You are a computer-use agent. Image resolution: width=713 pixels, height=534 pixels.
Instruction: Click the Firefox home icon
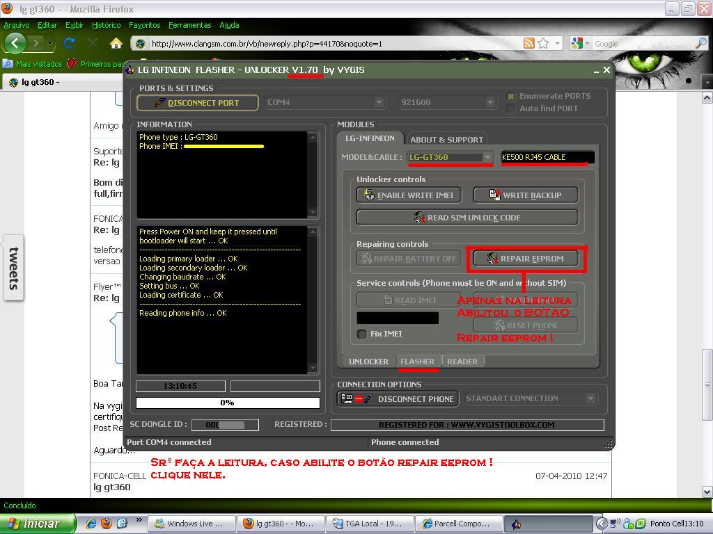[116, 43]
